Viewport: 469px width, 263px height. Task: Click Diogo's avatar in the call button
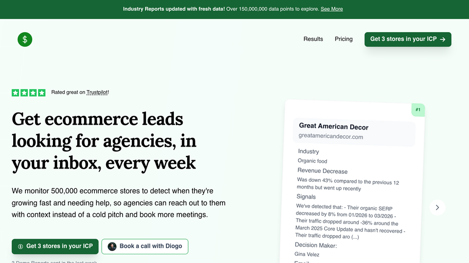click(112, 246)
